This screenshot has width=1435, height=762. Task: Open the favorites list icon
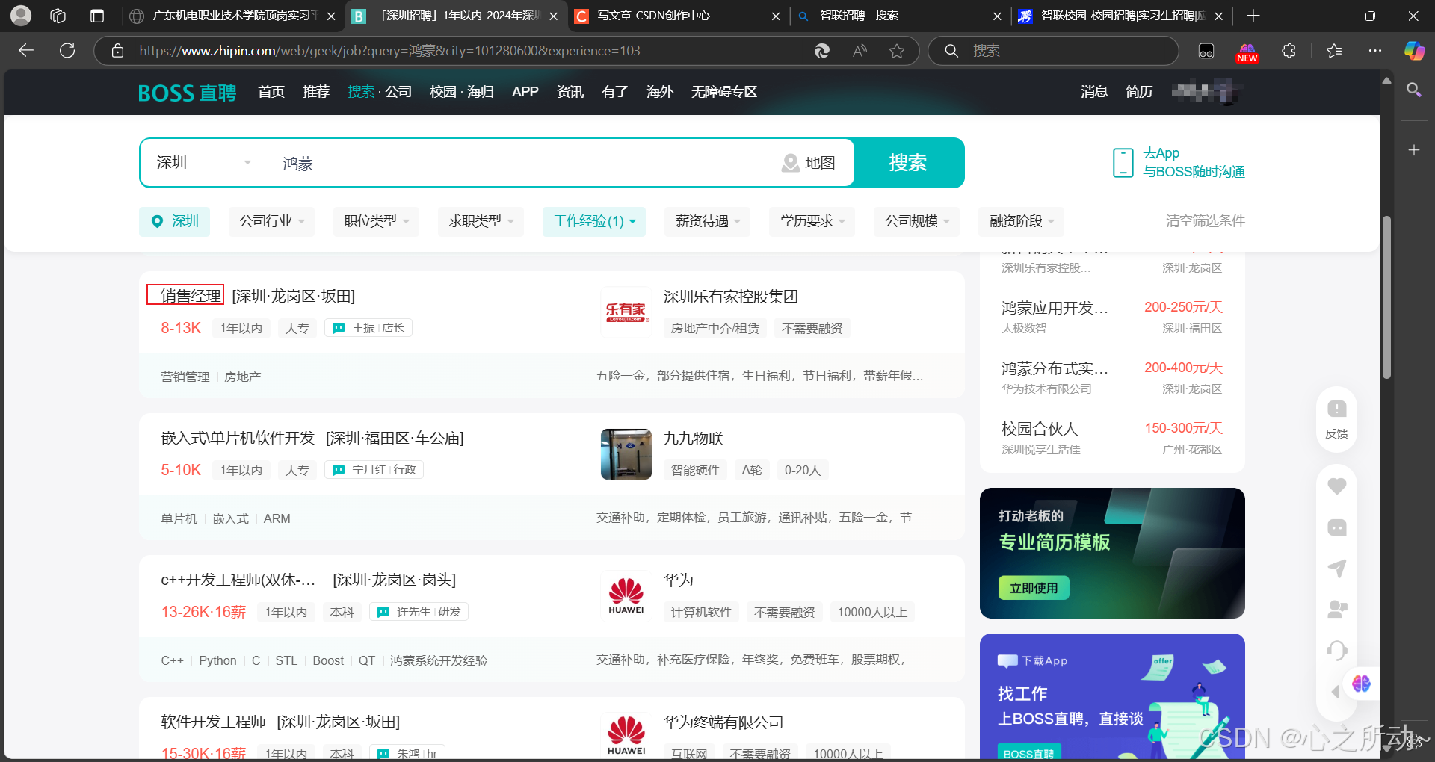pos(1334,51)
